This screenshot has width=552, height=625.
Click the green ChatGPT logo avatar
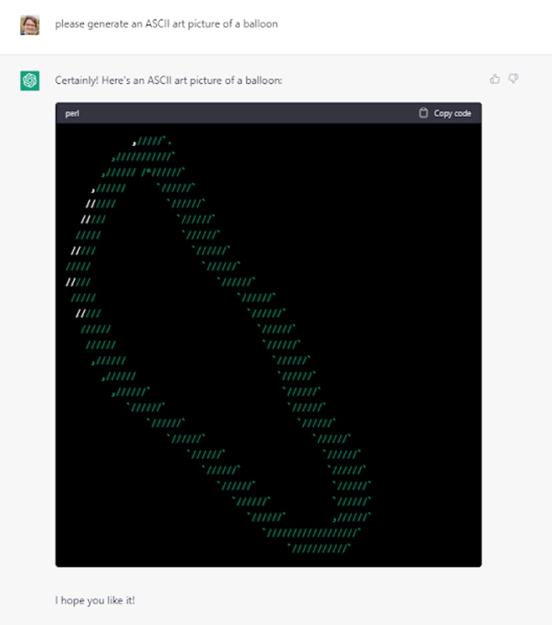tap(30, 80)
